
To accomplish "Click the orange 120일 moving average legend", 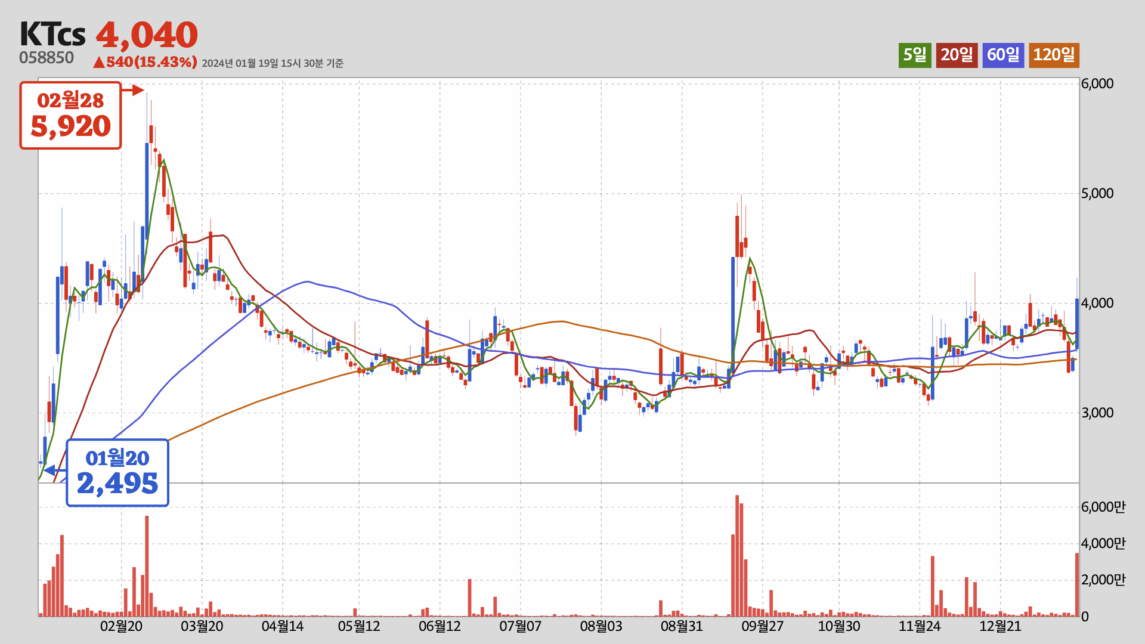I will 1054,55.
